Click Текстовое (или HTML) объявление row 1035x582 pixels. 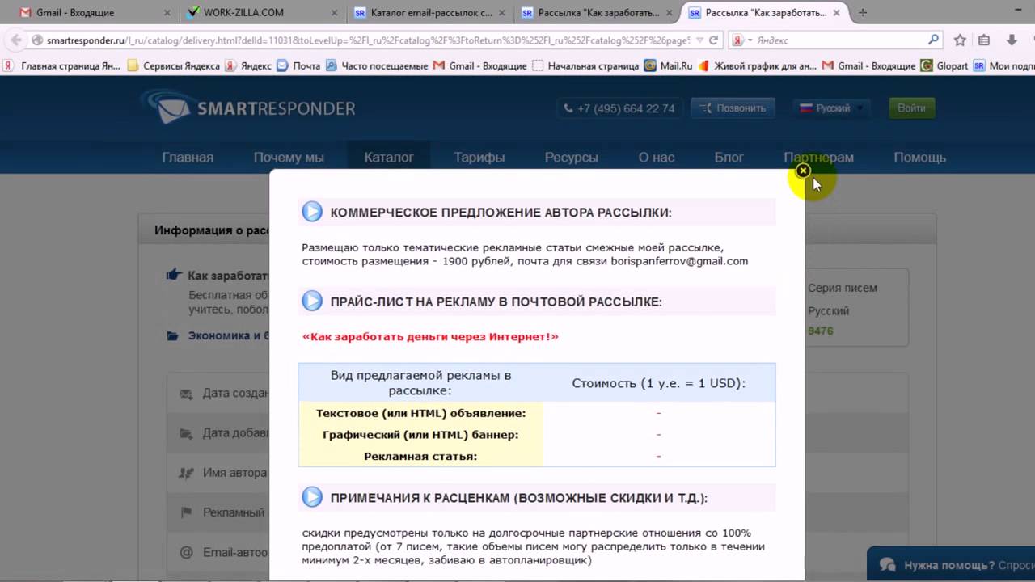[537, 412]
